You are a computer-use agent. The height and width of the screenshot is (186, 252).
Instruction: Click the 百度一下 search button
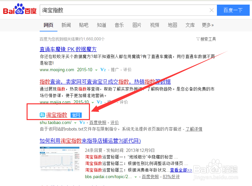(x=233, y=10)
